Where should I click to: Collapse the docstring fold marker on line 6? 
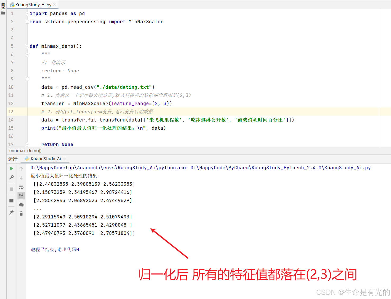[27, 54]
